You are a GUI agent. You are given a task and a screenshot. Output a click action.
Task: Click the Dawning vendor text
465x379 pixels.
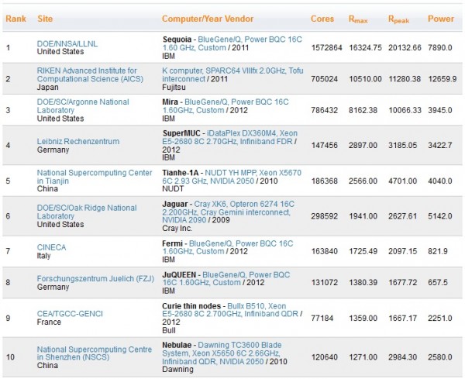[177, 370]
